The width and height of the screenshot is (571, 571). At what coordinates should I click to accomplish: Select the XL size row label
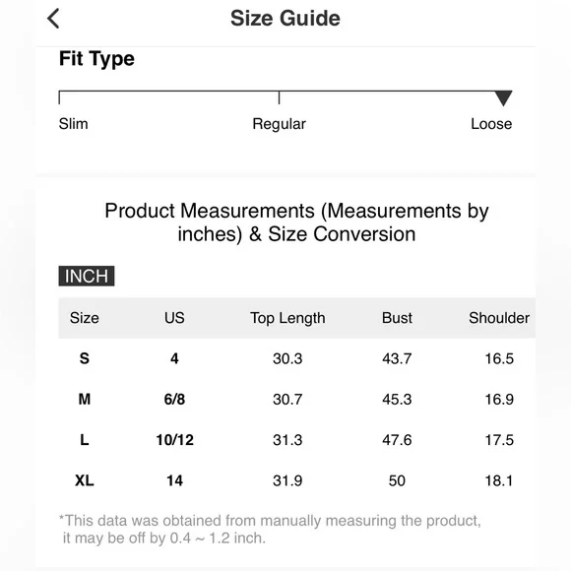pos(84,480)
